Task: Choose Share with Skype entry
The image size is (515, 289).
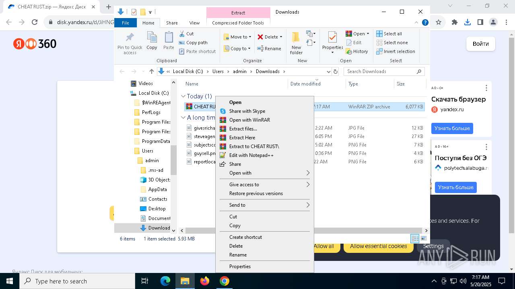Action: point(265,111)
